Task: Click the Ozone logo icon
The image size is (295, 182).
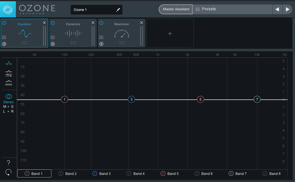Action: pos(8,9)
